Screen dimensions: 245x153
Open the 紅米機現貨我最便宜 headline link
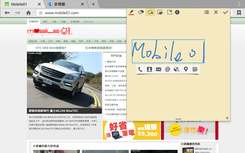(x=99, y=48)
